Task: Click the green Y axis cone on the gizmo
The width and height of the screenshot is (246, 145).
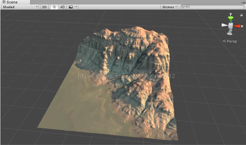Action: coord(231,19)
